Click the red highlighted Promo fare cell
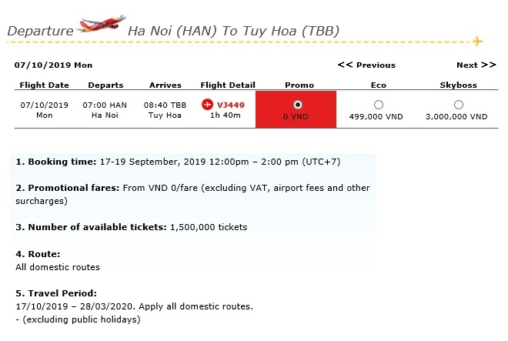The width and height of the screenshot is (508, 341). point(296,109)
